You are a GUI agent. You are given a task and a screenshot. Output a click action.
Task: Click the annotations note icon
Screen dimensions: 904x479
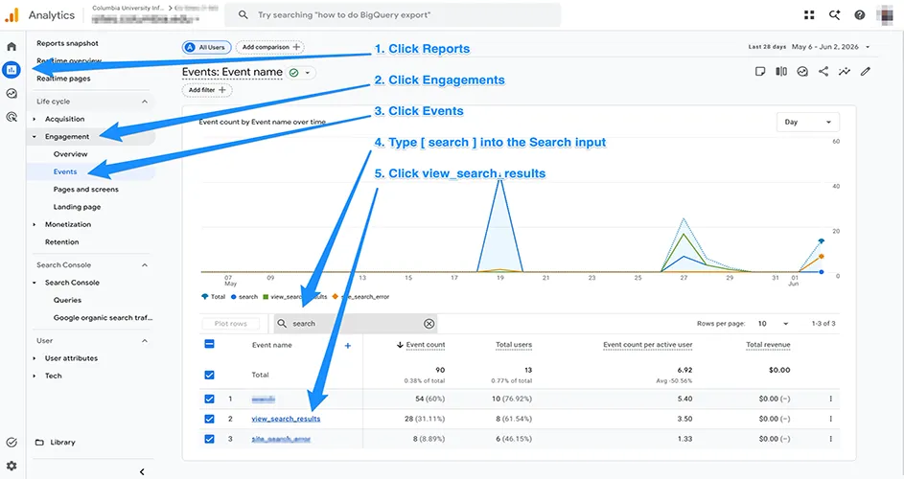click(x=760, y=72)
